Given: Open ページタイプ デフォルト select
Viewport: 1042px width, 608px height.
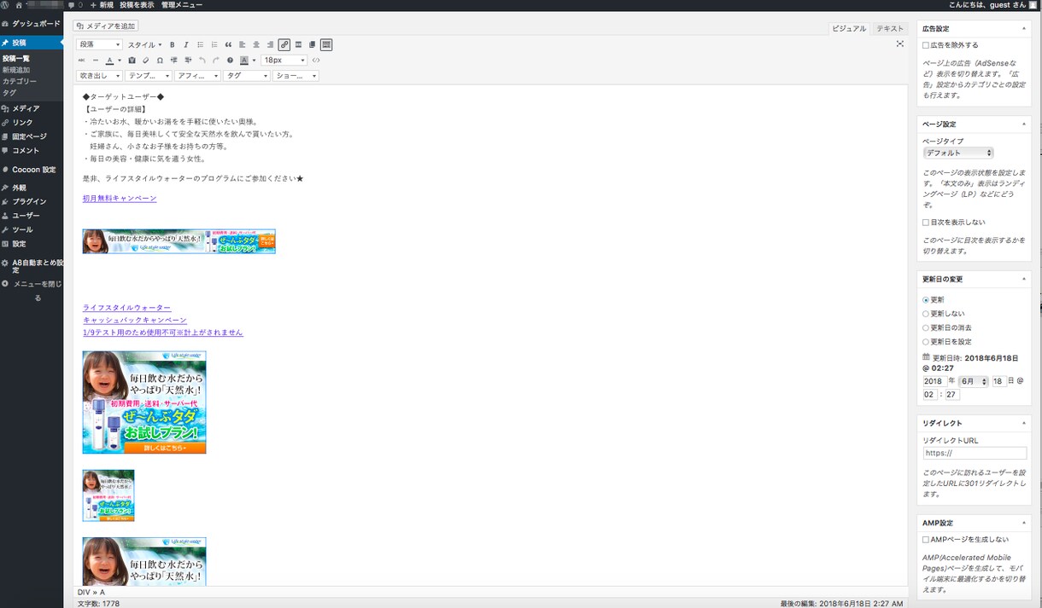Looking at the screenshot, I should 958,153.
